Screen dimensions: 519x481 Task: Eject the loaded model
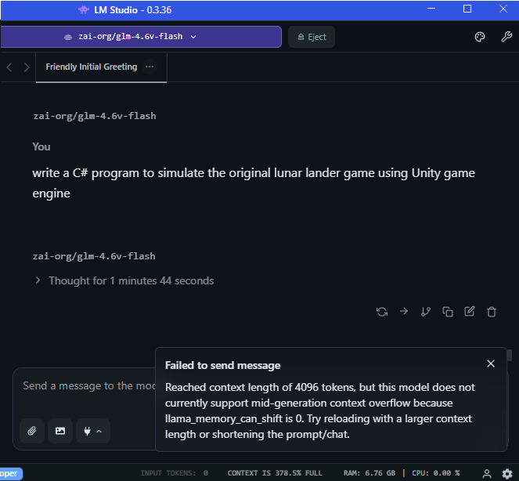(312, 37)
